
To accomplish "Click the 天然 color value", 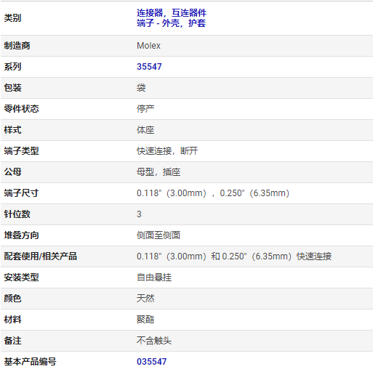I will 145,299.
